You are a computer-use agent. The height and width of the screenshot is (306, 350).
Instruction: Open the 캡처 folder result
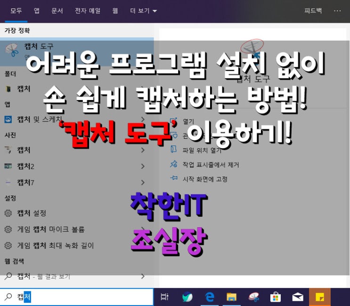pos(77,89)
